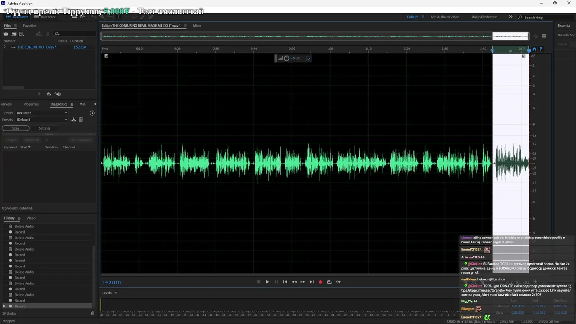Click the current time display 1:52.010
The height and width of the screenshot is (324, 576).
coord(111,283)
